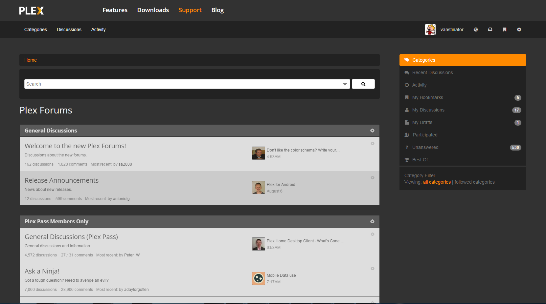View followed categories filter

click(x=474, y=182)
